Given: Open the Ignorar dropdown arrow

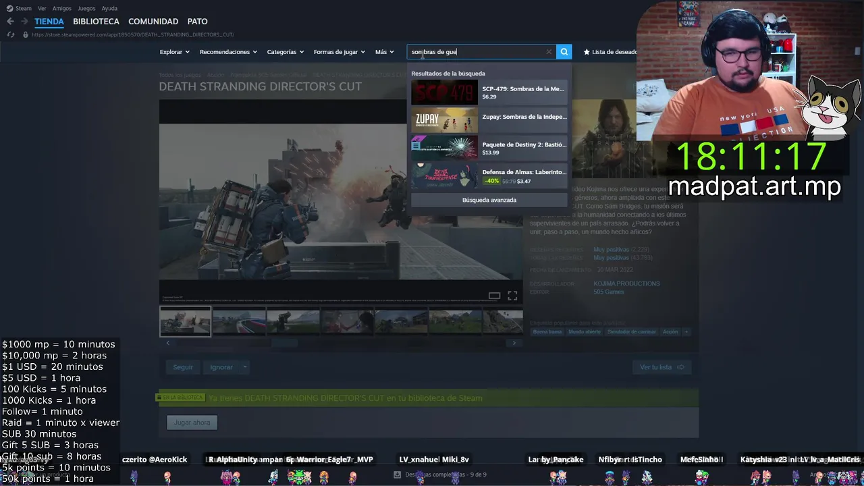Looking at the screenshot, I should 245,367.
